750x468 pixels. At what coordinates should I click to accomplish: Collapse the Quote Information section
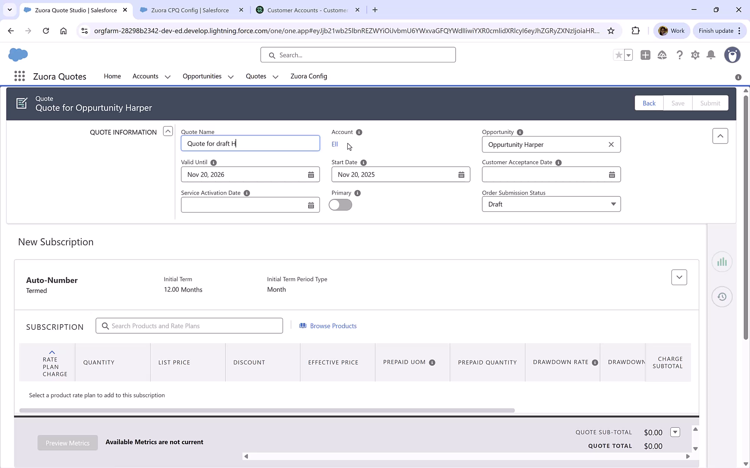(168, 130)
